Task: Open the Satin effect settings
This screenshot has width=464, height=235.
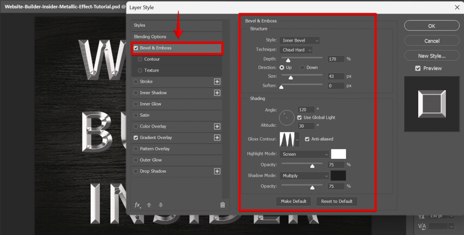Action: [x=145, y=115]
